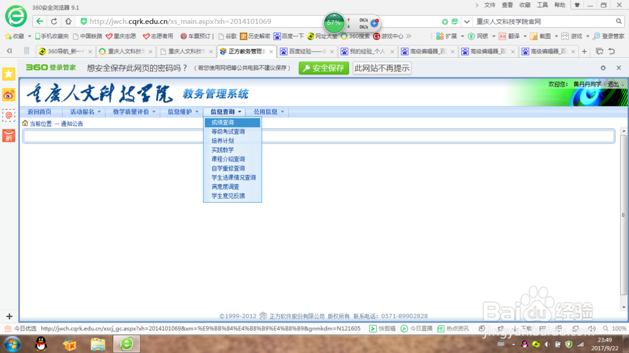629x353 pixels.
Task: Open 游戏 games toolbar icon
Action: 572,36
